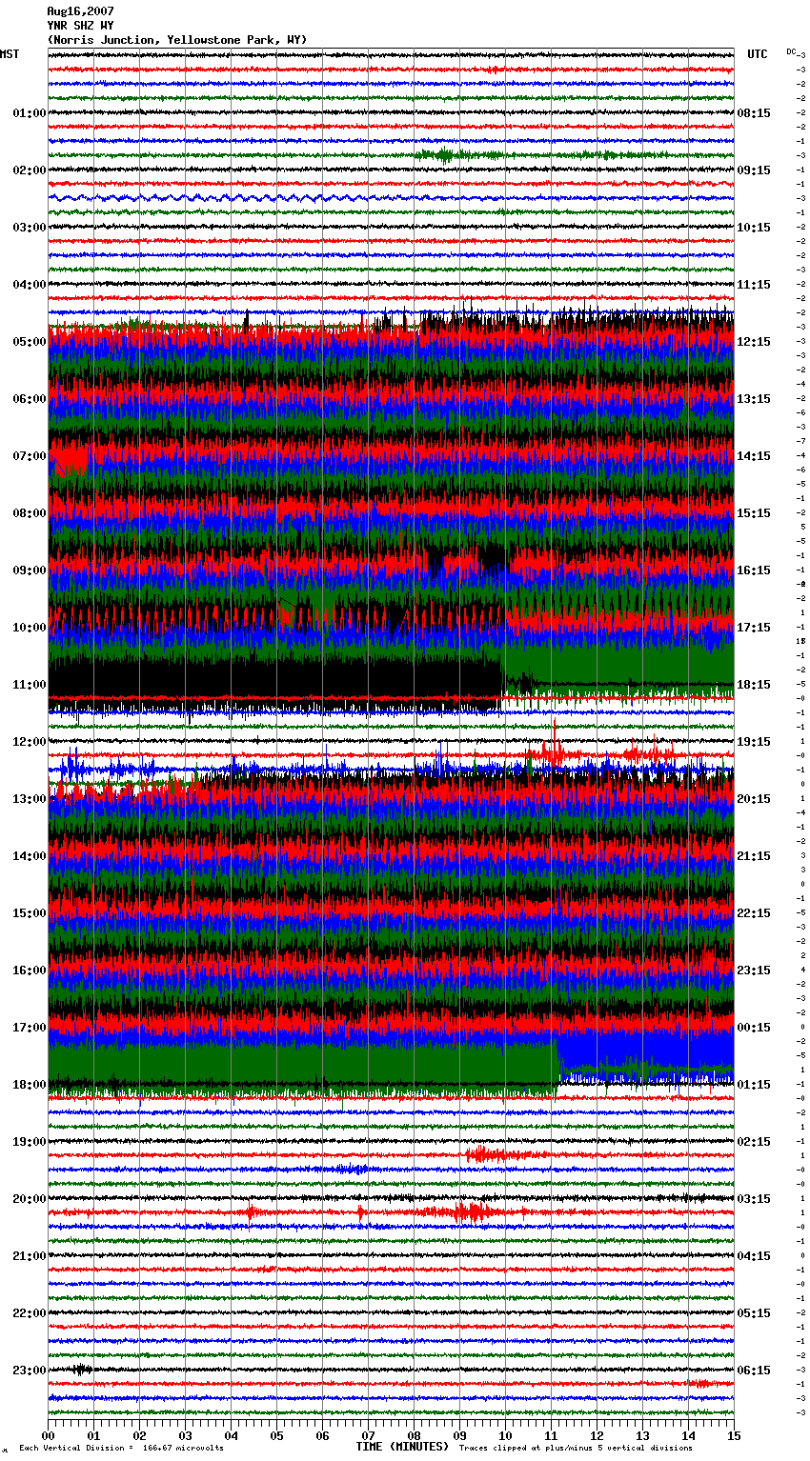The image size is (810, 1461).
Task: Select the MST time label "18:00"
Action: [x=30, y=1085]
